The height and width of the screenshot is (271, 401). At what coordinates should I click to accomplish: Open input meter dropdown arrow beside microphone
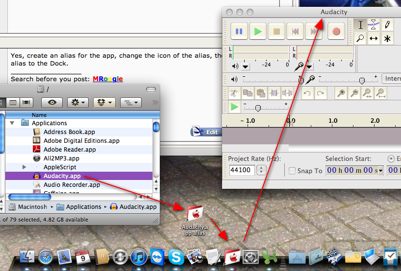pyautogui.click(x=309, y=67)
